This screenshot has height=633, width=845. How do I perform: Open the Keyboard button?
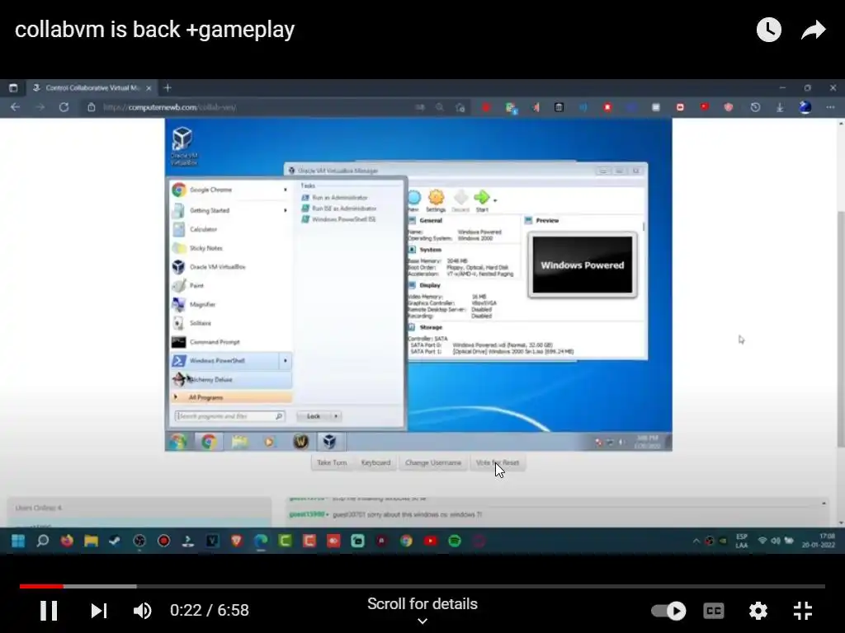click(x=375, y=462)
